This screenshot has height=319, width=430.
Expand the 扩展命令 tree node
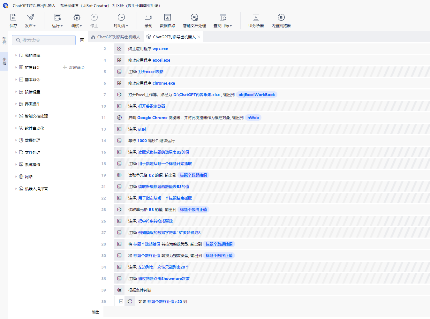(16, 67)
